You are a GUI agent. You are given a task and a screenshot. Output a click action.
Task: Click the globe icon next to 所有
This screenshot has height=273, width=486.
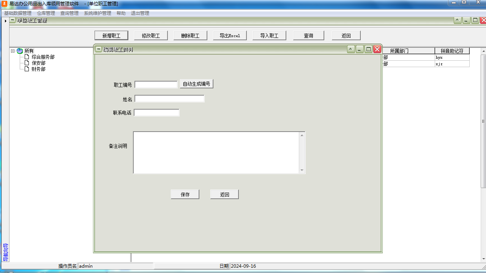coord(19,50)
